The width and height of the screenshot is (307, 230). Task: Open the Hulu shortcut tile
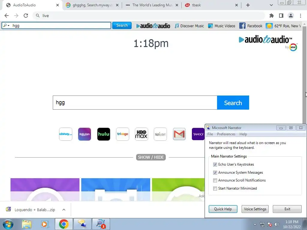point(103,134)
